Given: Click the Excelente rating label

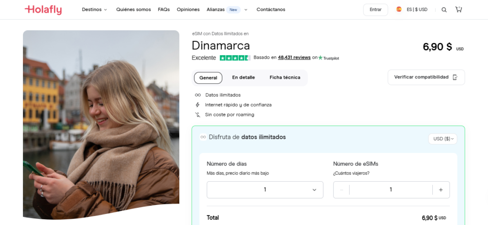Looking at the screenshot, I should [204, 58].
